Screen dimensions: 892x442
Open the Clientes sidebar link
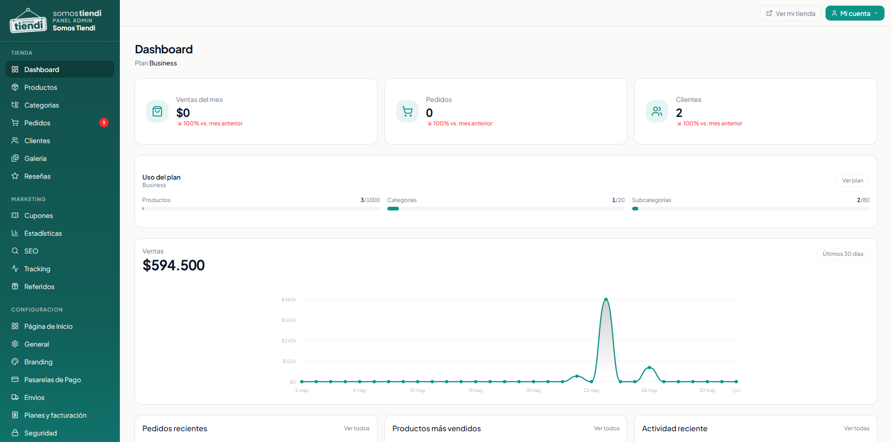click(60, 140)
